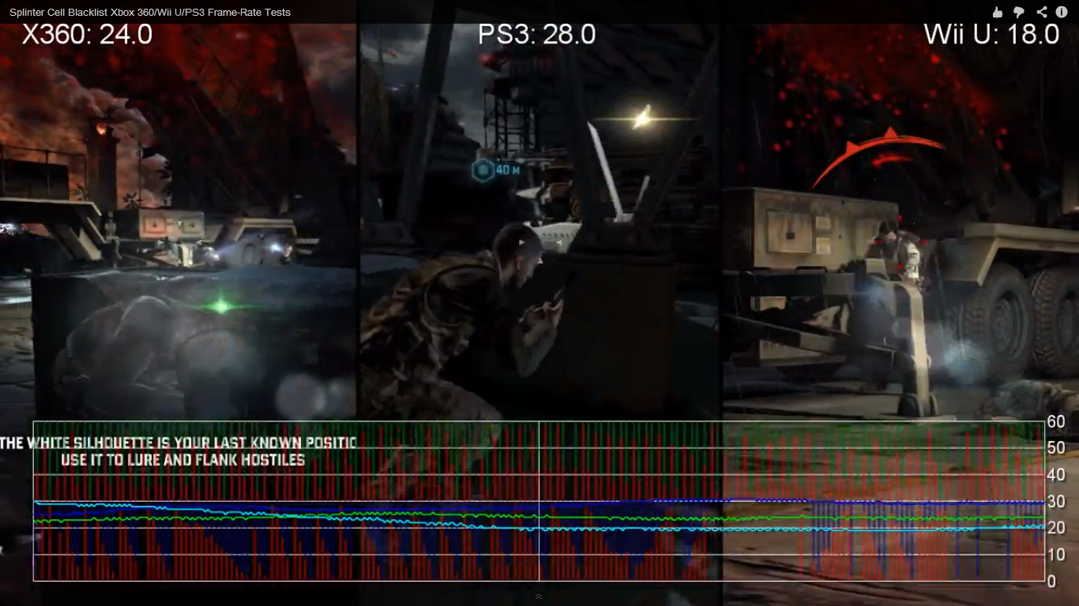Click the 0 label on graph axis
Image resolution: width=1079 pixels, height=606 pixels.
tap(1051, 582)
